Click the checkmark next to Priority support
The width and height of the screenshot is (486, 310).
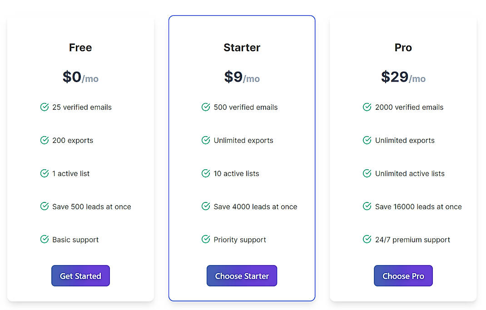point(205,240)
